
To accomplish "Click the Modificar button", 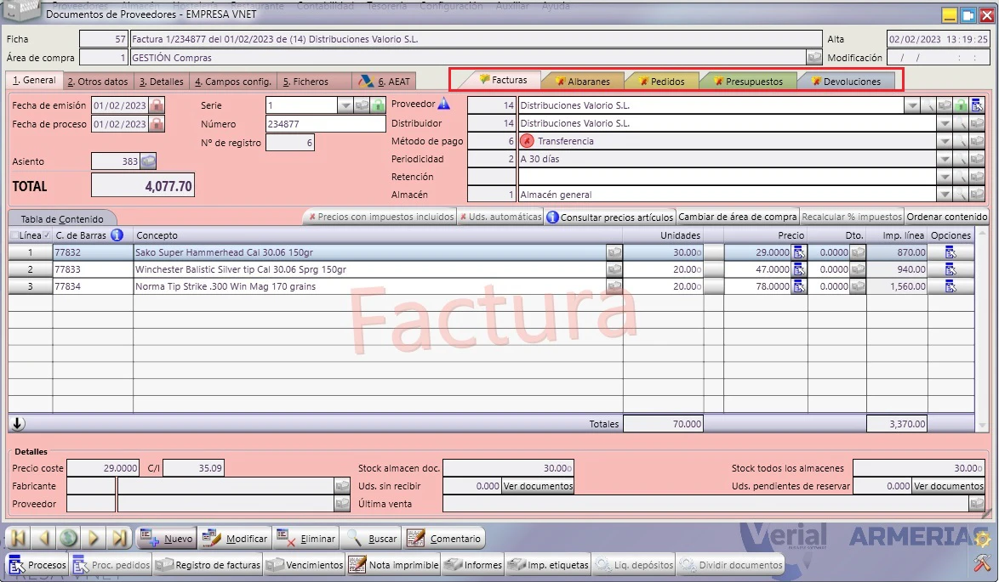I will click(235, 538).
